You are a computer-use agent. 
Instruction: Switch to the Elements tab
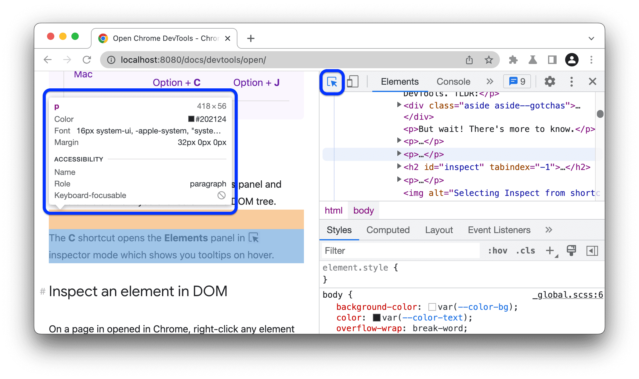click(x=400, y=81)
